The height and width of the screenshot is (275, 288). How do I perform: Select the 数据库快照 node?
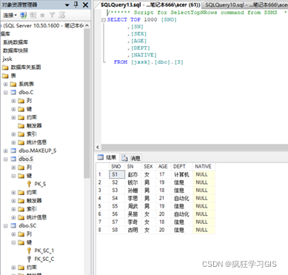(16, 50)
